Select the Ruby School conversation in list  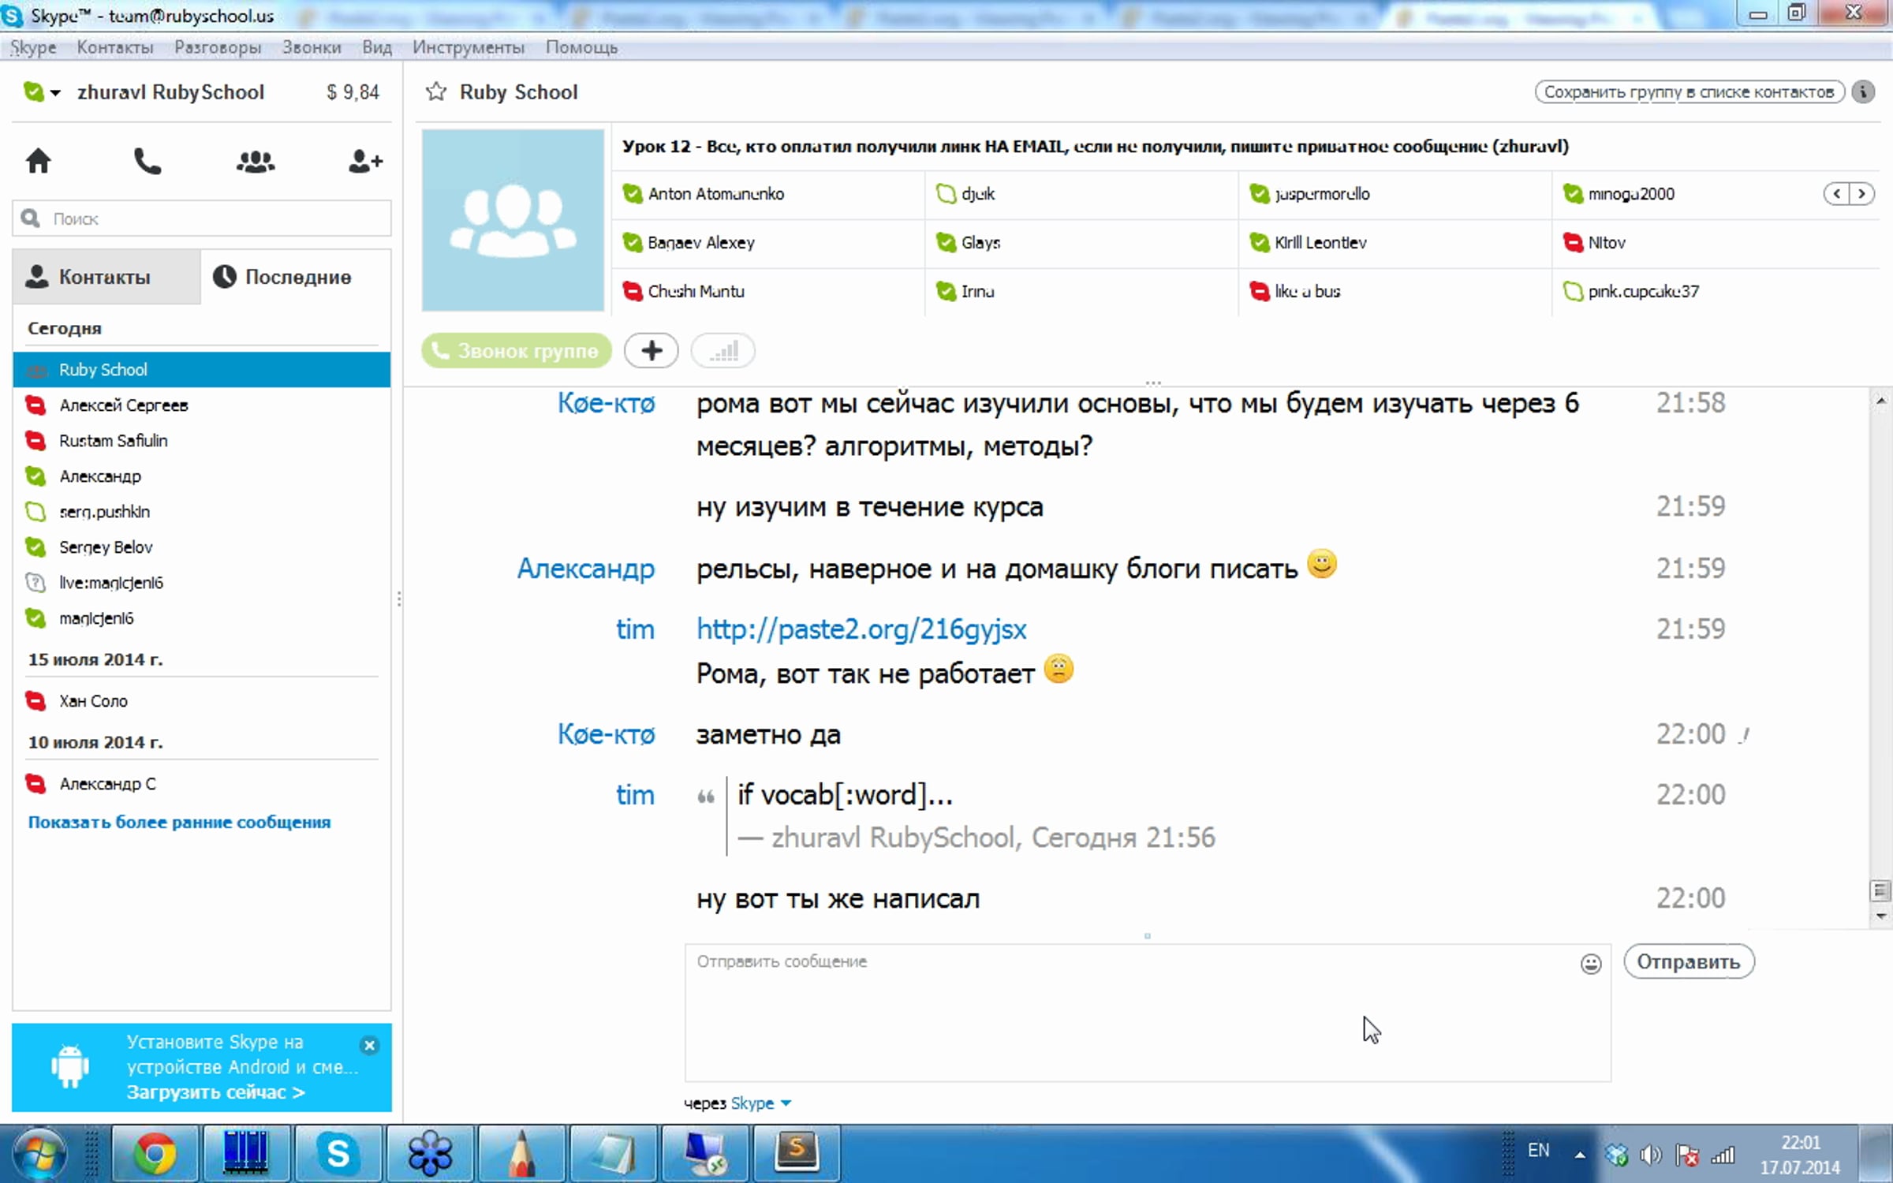click(202, 369)
